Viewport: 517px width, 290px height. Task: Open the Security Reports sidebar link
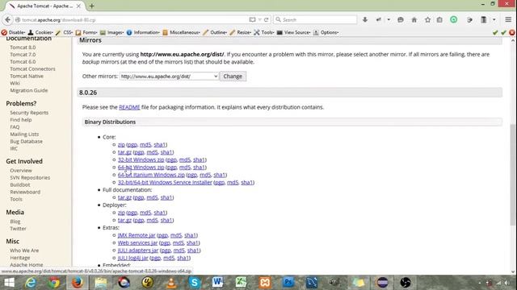(x=29, y=113)
